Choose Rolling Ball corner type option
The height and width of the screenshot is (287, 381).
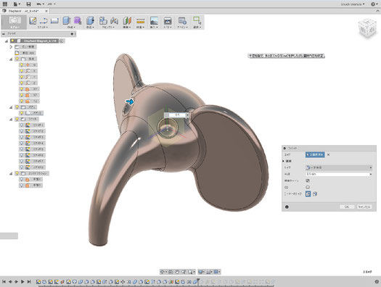pyautogui.click(x=308, y=194)
